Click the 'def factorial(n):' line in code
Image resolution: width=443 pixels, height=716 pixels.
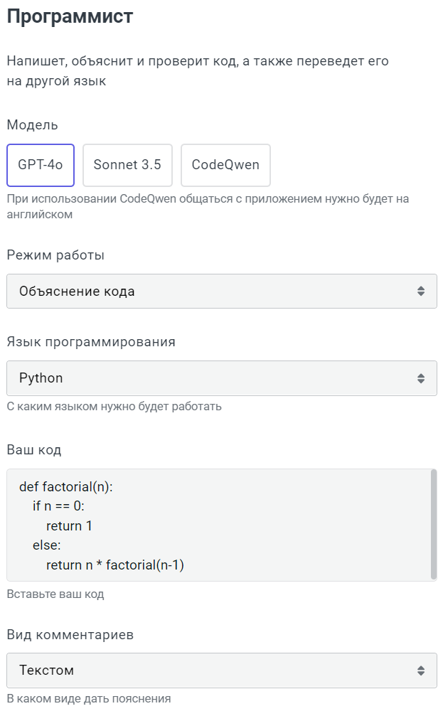(66, 487)
